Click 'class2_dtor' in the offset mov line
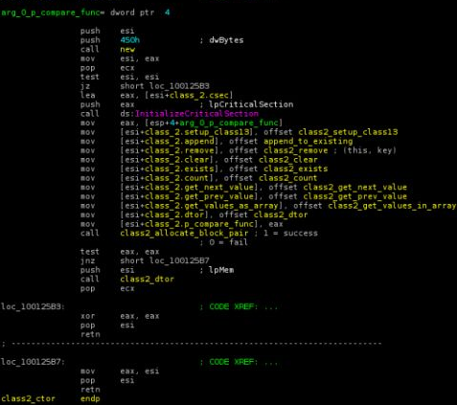The width and height of the screenshot is (457, 405). tap(281, 215)
